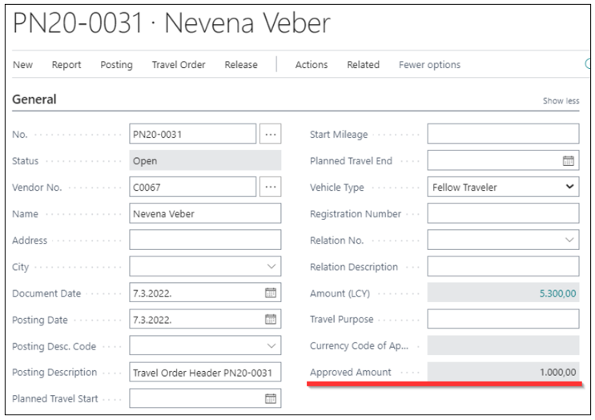Open the Actions menu
Image resolution: width=595 pixels, height=420 pixels.
tap(312, 65)
